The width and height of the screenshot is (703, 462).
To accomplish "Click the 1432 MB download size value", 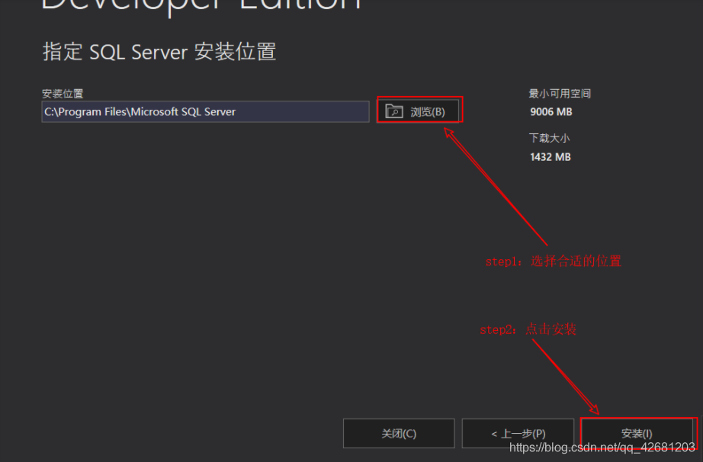I will tap(550, 157).
